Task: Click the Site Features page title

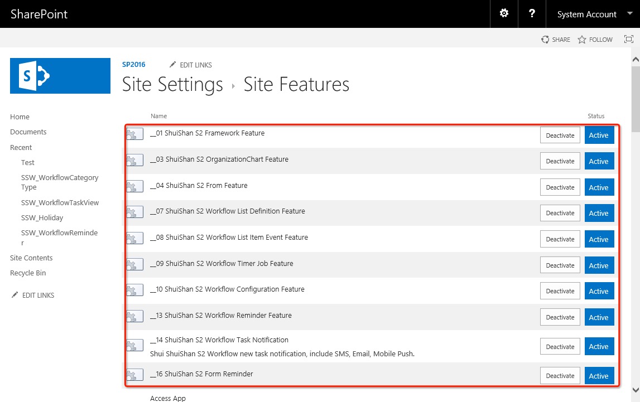Action: [x=296, y=84]
